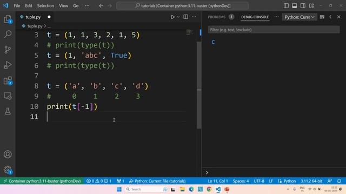346x194 pixels.
Task: Open PowerPoint from the taskbar
Action: 227,189
